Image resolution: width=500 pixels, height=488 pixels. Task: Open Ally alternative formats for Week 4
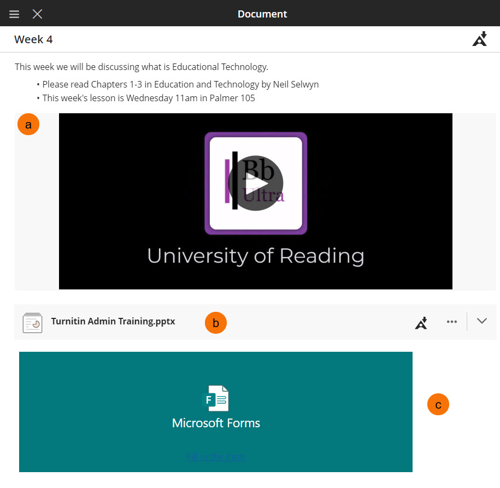480,39
